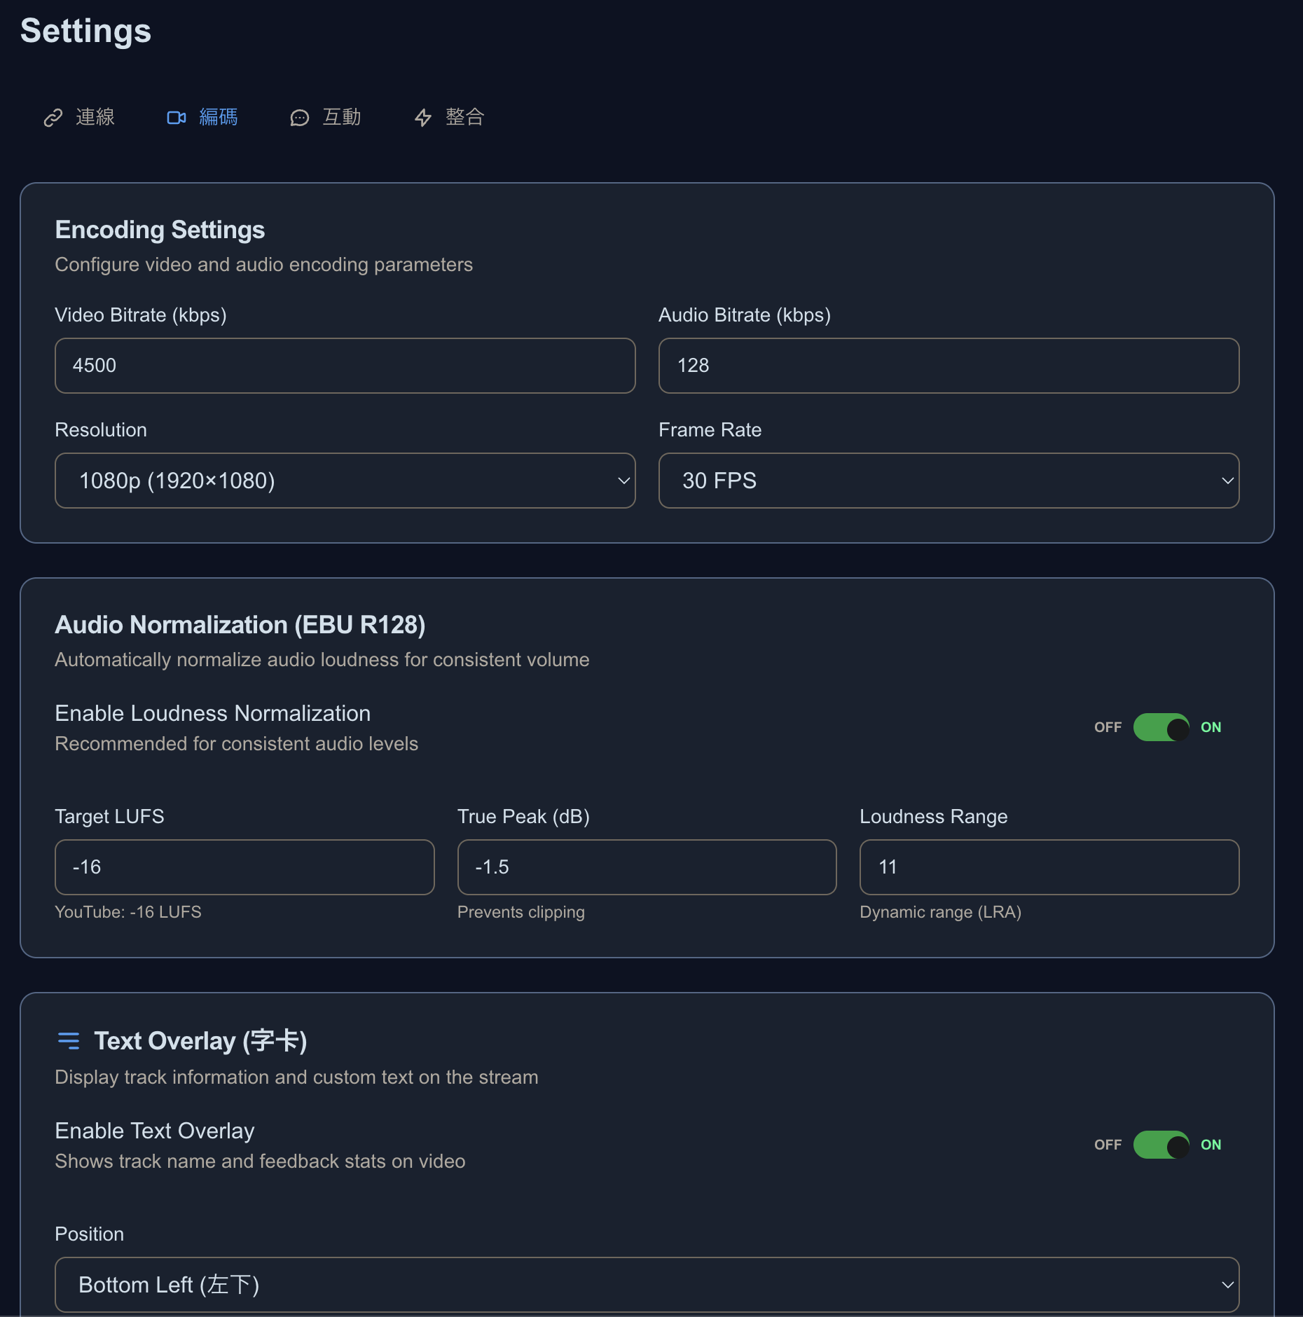Open the 連線 tab
The width and height of the screenshot is (1303, 1317).
coord(95,118)
